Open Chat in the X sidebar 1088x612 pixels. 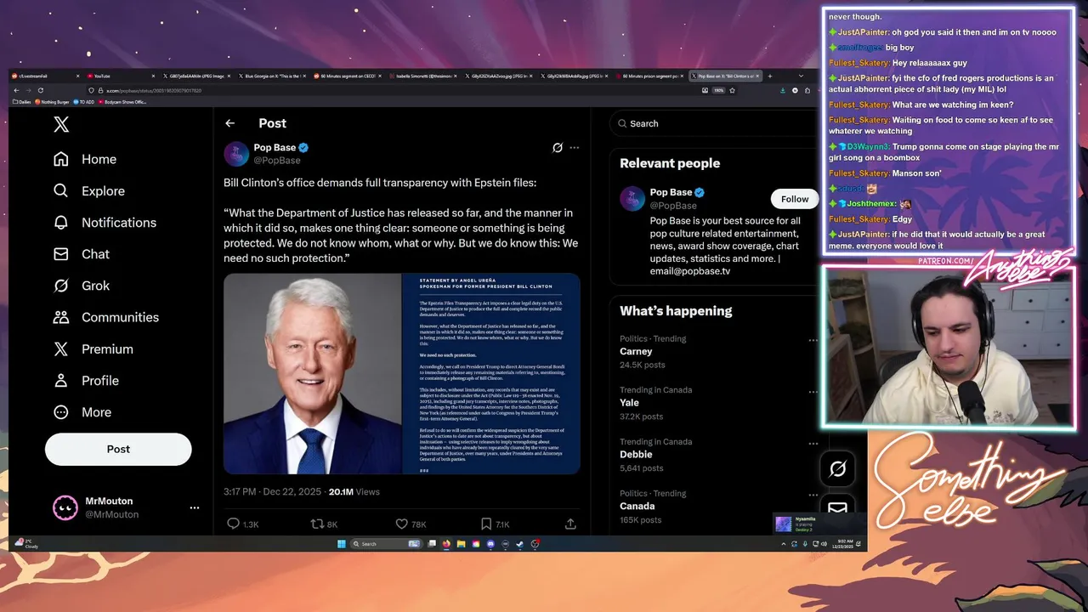[81, 254]
